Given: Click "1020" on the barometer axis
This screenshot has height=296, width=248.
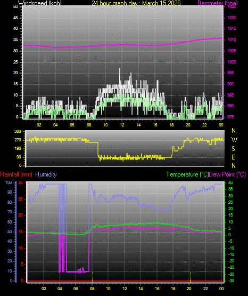Looking at the screenshot, I should (232, 18).
